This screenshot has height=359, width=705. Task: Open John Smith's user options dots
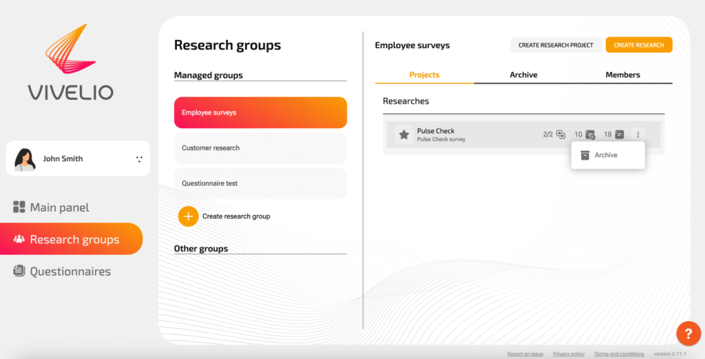coord(139,158)
